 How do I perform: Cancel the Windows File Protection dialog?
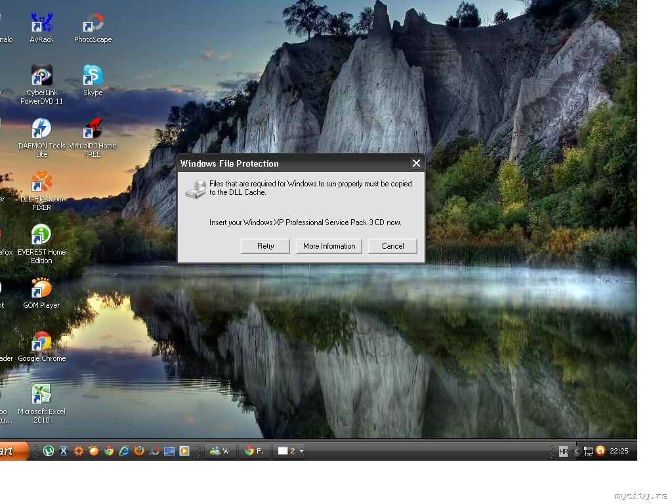392,246
